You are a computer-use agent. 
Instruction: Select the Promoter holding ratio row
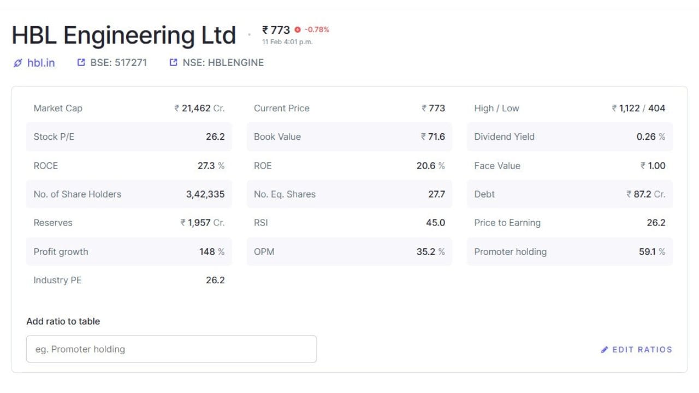pyautogui.click(x=570, y=252)
